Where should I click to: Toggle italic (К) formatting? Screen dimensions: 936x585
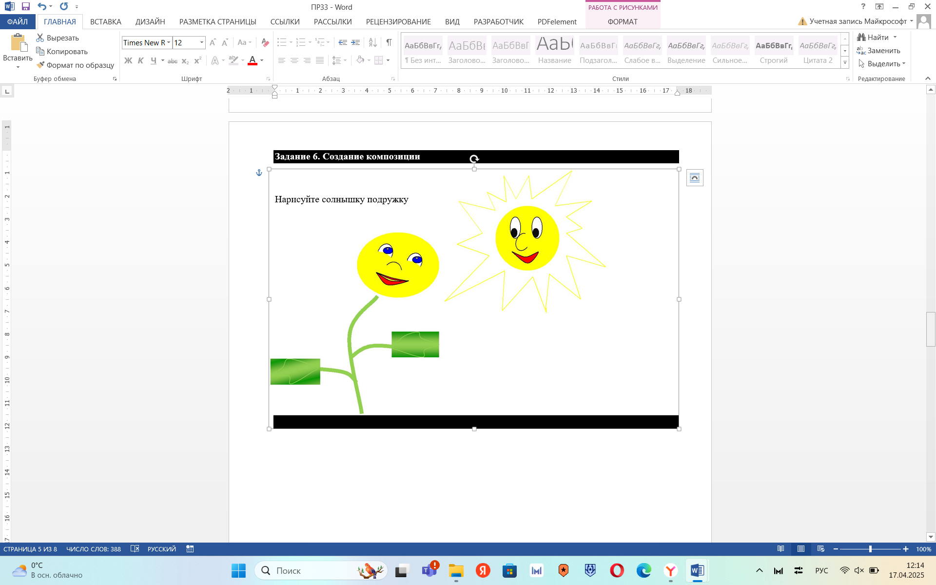point(140,60)
